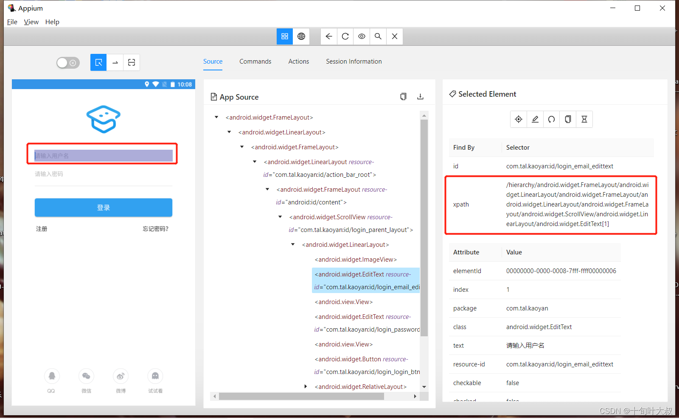This screenshot has height=419, width=679.
Task: Select the second android.view.View tree node
Action: [343, 344]
